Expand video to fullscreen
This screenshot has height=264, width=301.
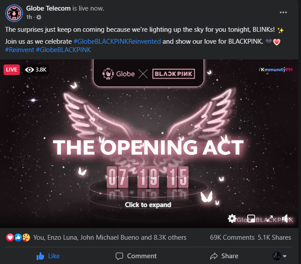pos(270,219)
